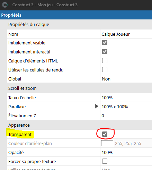Edit the Élévation en Z value
Viewport: 152px width, 170px height.
point(126,116)
